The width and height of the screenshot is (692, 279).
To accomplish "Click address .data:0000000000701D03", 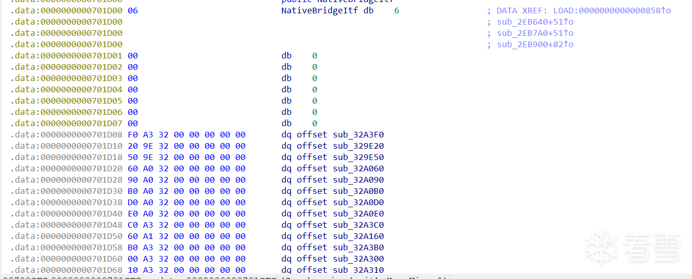I will pyautogui.click(x=66, y=78).
